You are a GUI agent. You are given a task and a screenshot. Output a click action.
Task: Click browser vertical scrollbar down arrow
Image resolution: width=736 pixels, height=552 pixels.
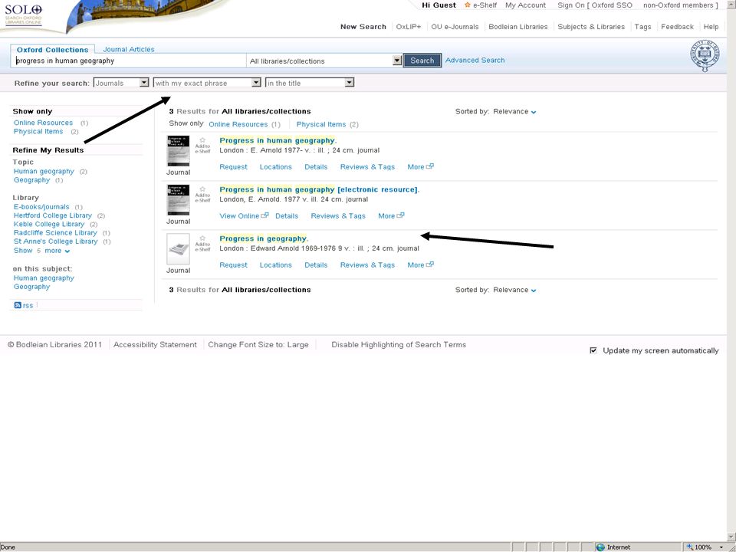[731, 537]
